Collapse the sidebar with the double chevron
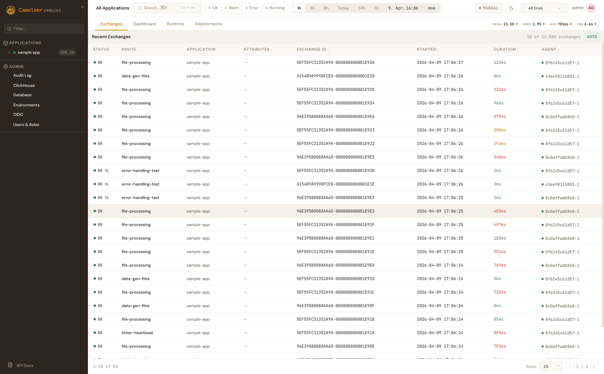 [x=83, y=7]
